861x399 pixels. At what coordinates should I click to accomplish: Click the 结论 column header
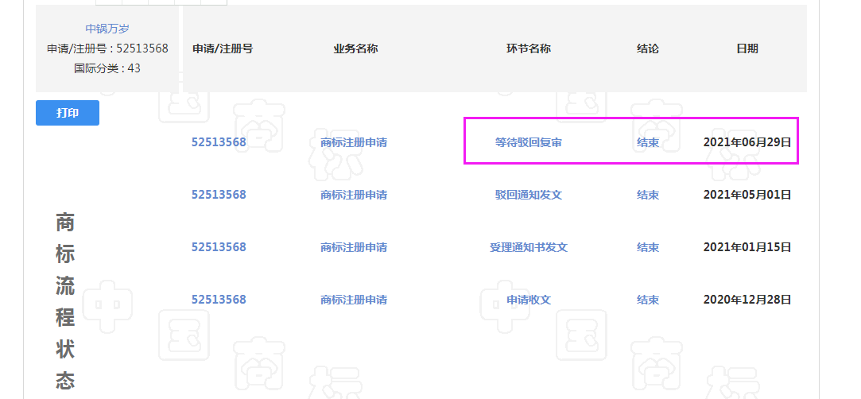(x=648, y=48)
